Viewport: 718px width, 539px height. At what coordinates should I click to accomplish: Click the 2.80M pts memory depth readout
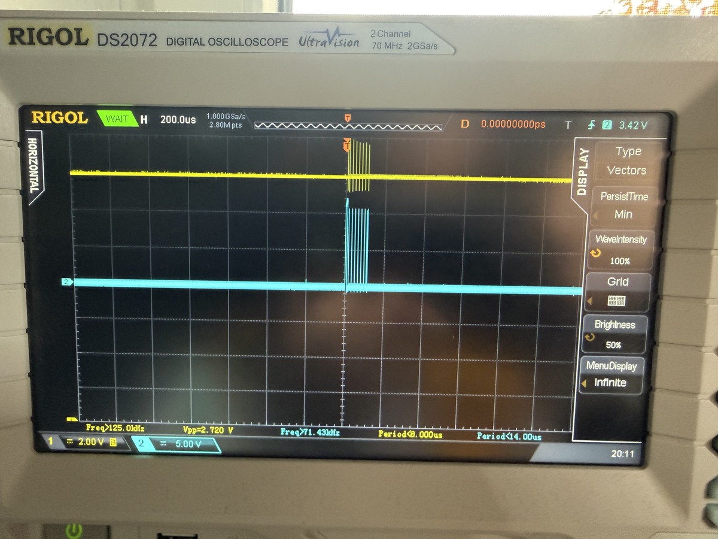point(226,125)
